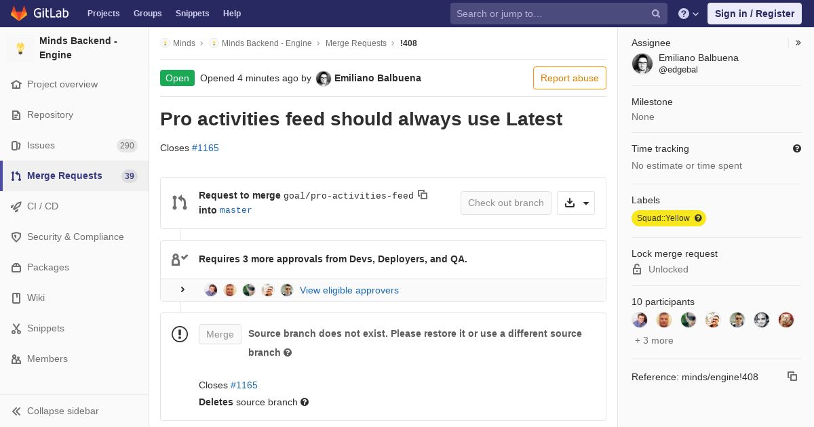
Task: Click the Time tracking help icon
Action: pos(797,148)
